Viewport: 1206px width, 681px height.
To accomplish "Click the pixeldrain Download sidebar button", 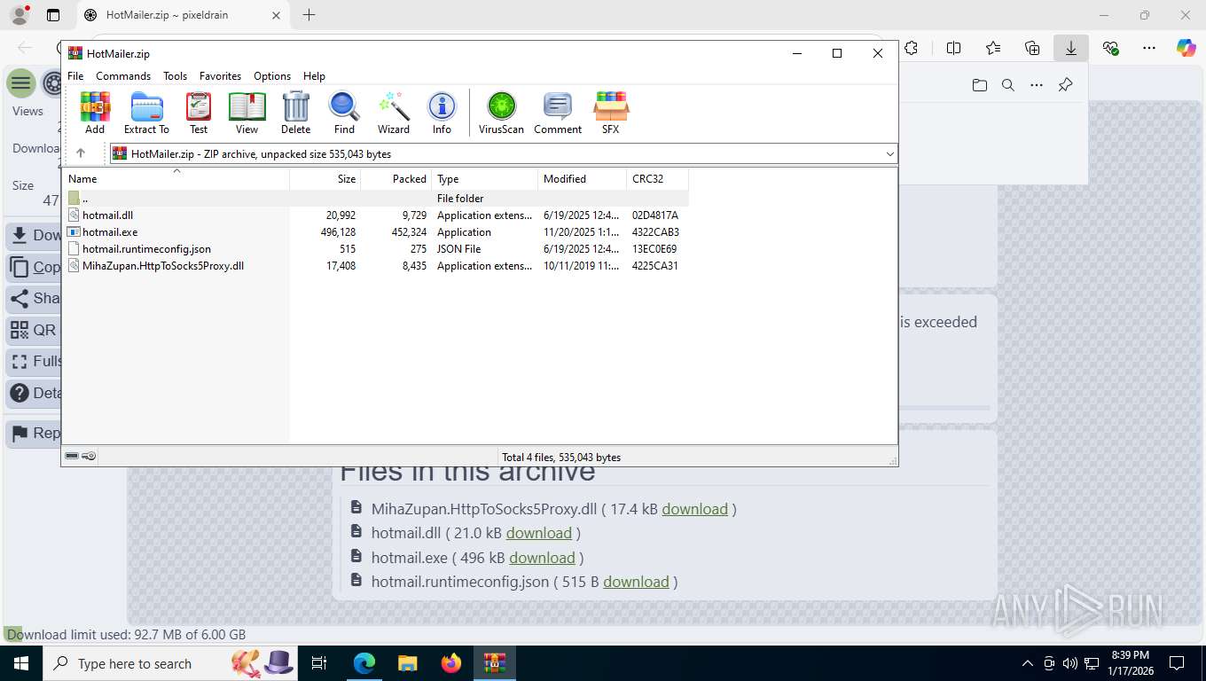I will click(34, 236).
